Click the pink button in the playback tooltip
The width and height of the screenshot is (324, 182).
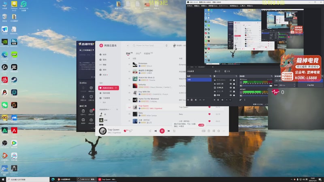201,125
